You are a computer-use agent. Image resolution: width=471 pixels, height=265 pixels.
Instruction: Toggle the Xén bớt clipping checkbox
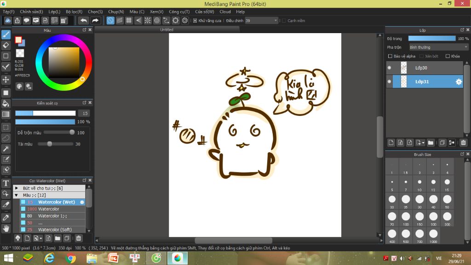421,56
